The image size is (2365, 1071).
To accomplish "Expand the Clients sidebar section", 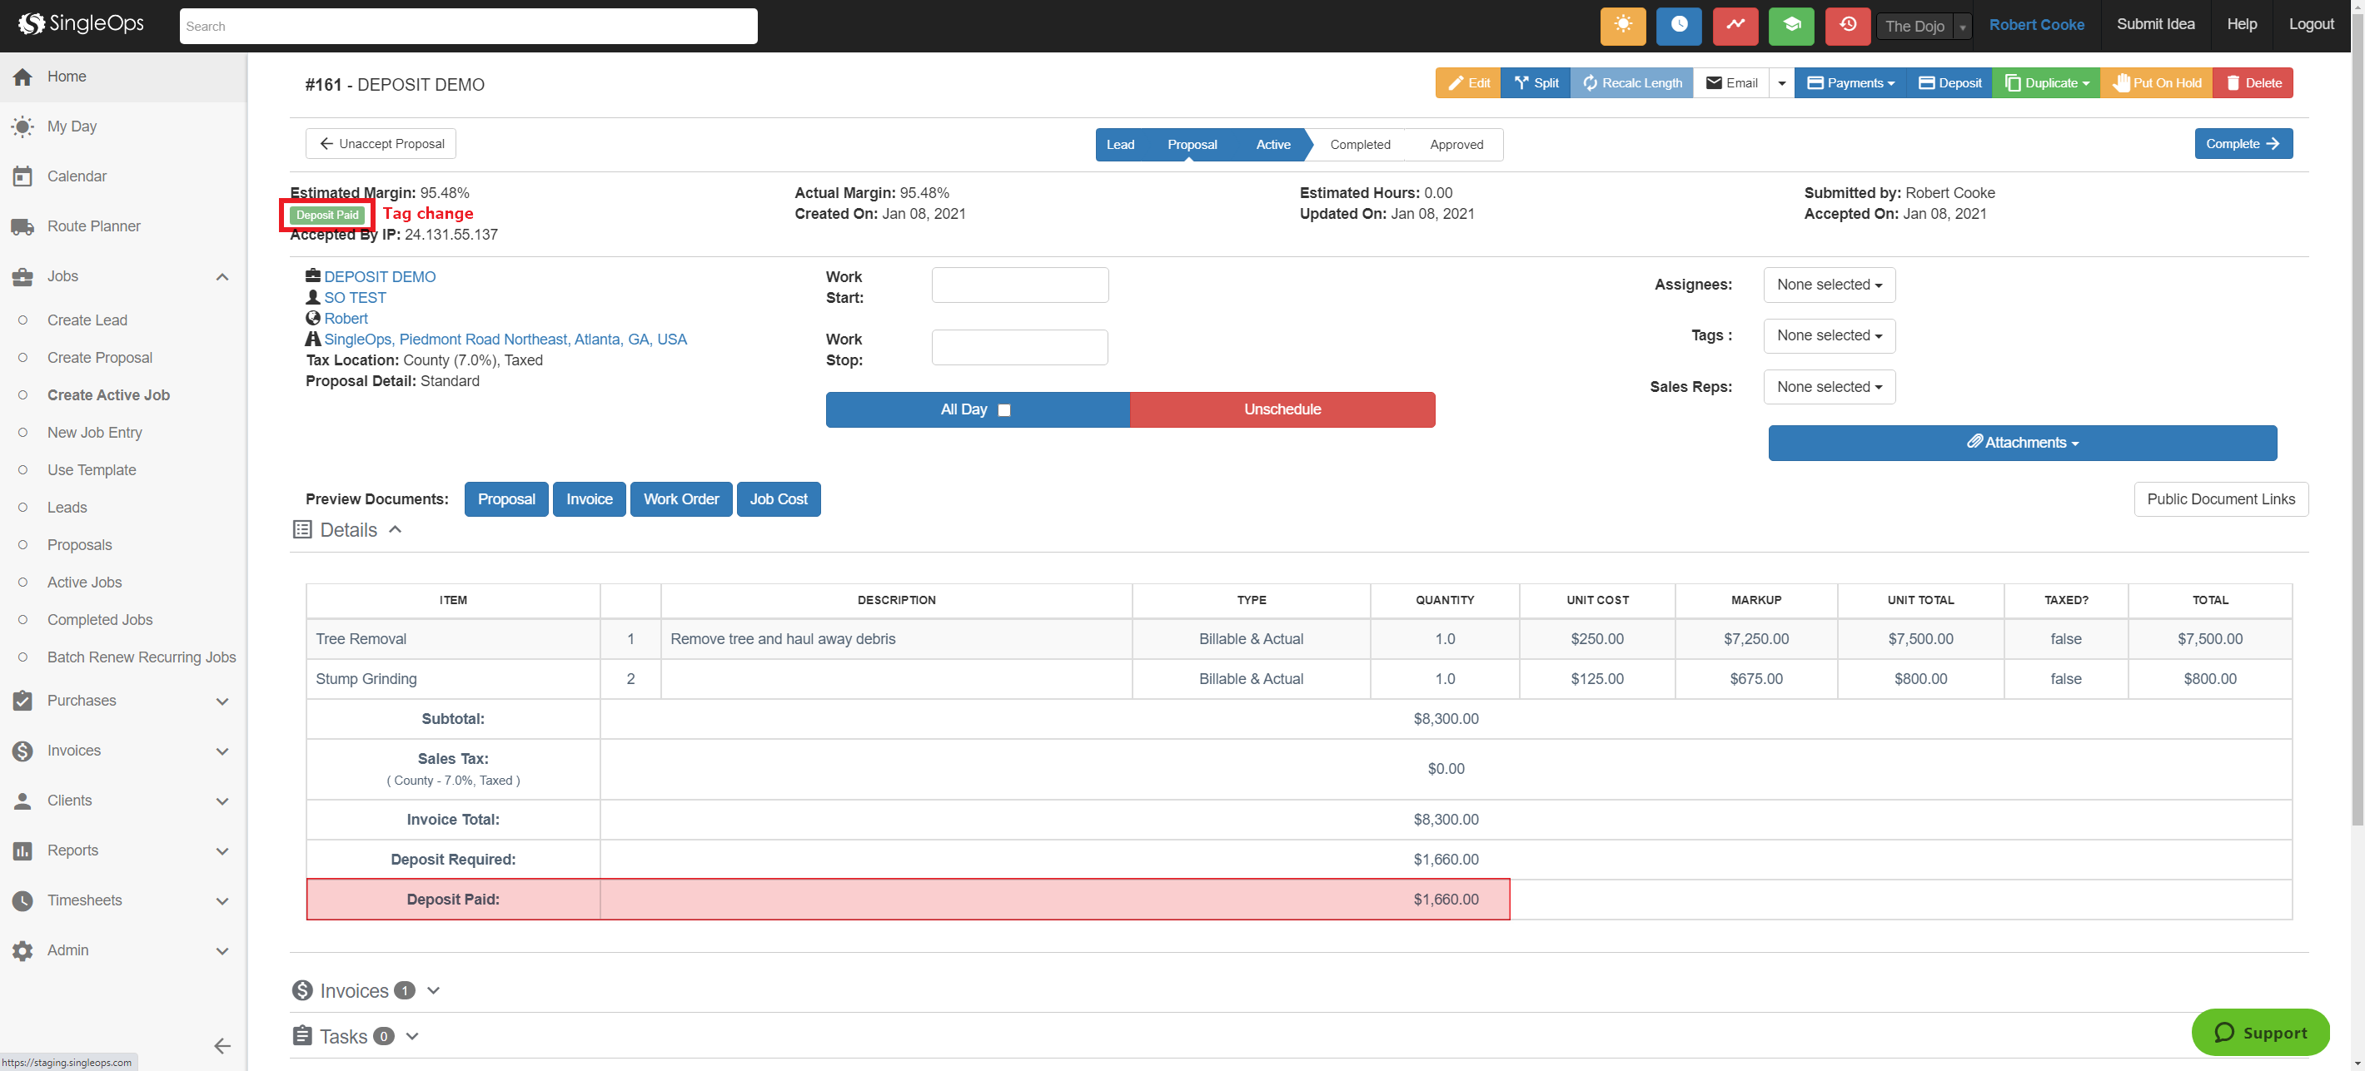I will (222, 801).
